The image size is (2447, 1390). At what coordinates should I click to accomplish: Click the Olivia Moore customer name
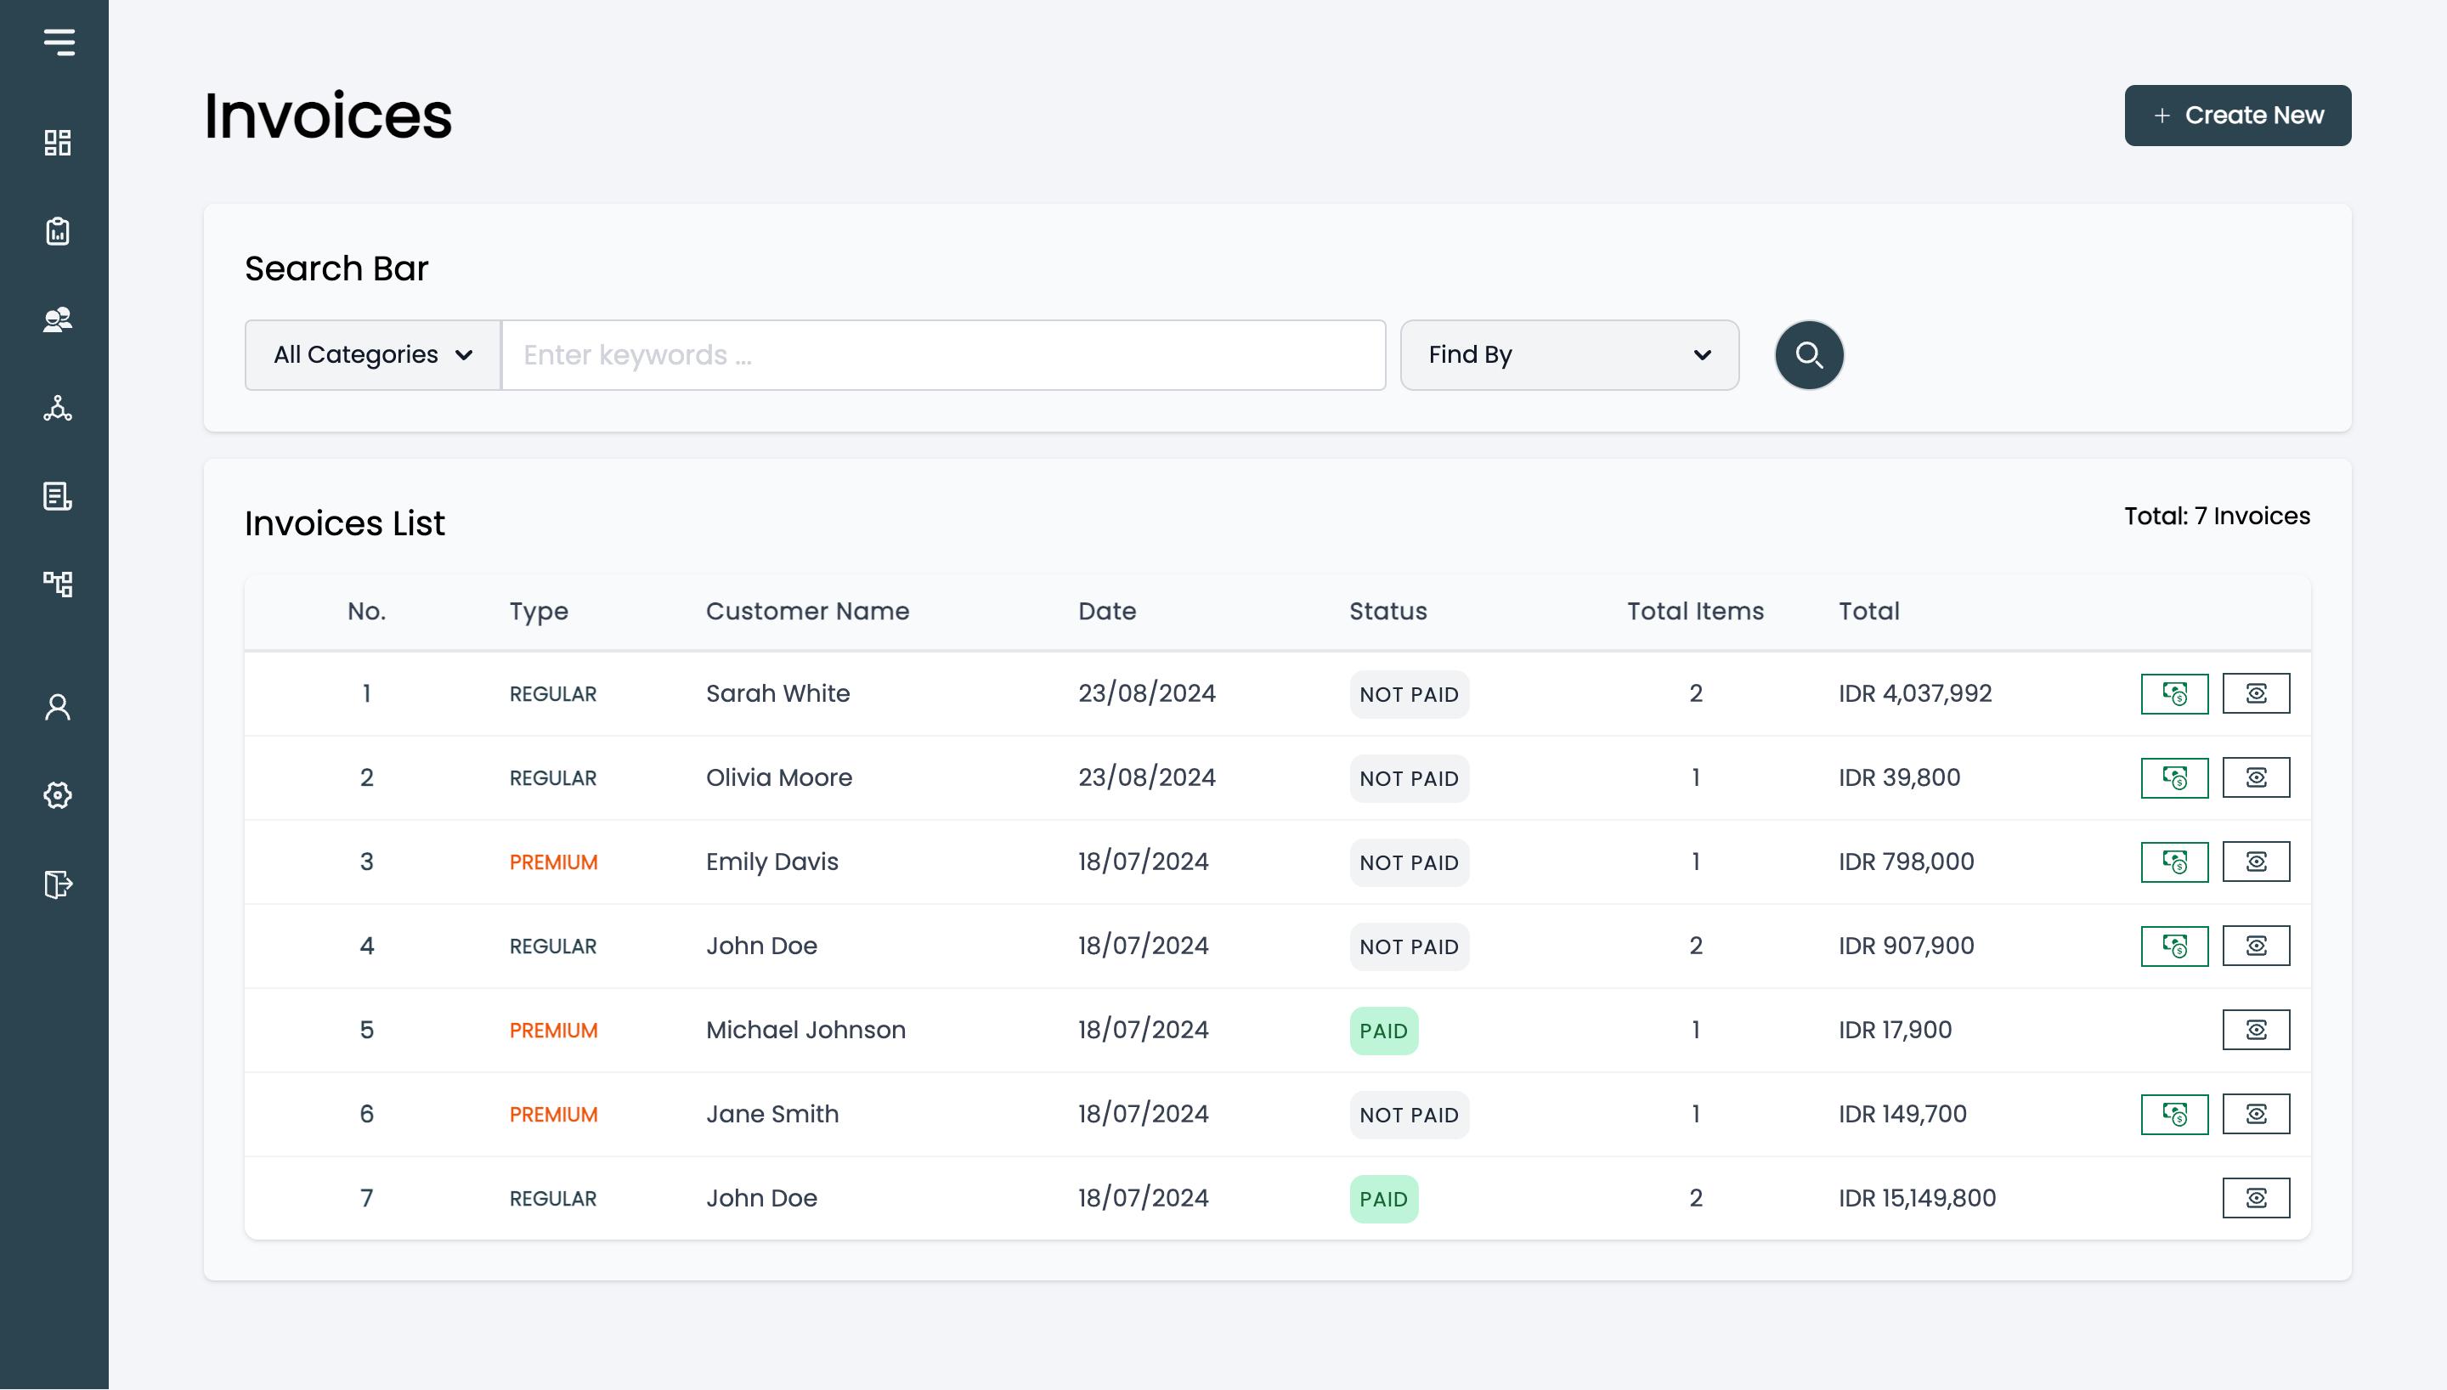coord(779,778)
